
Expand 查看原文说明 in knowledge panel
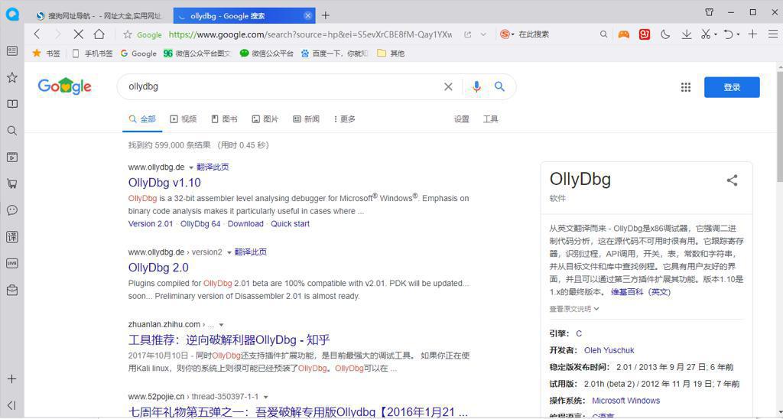point(574,309)
